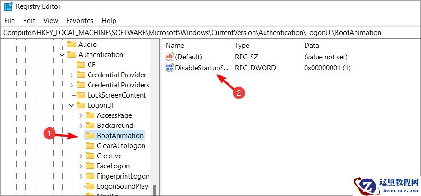Click the Creative folder icon

[90, 156]
